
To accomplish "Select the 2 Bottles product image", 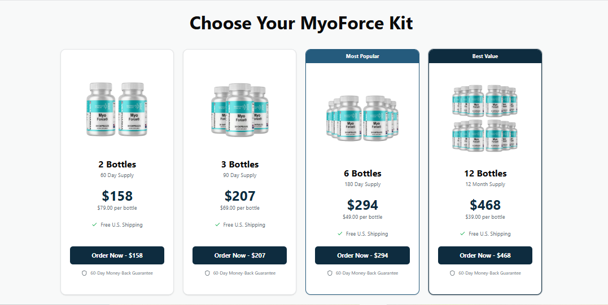I will [x=117, y=109].
